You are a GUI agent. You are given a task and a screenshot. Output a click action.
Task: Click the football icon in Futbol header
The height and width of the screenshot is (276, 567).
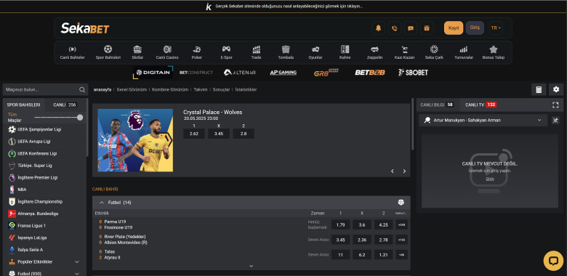click(401, 203)
